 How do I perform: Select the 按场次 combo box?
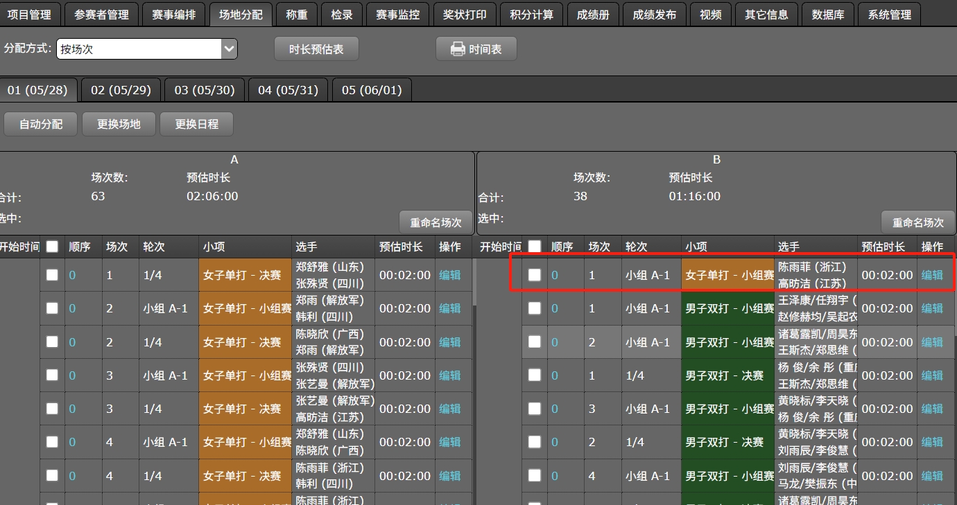(x=139, y=49)
